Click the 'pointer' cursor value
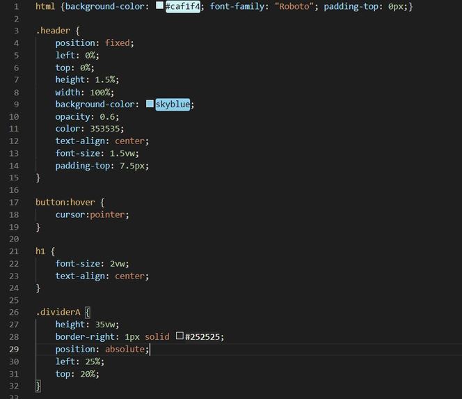 (x=108, y=214)
